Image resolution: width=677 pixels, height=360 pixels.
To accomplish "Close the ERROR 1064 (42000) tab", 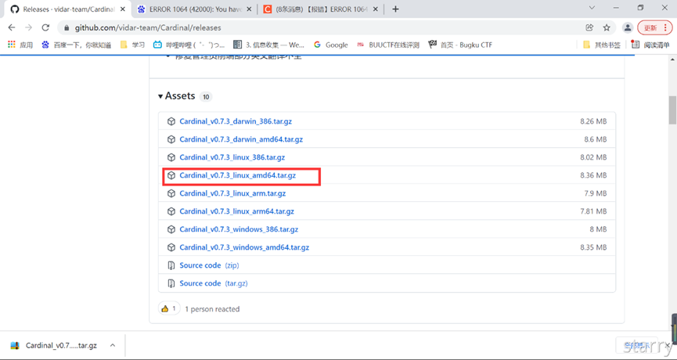I will (249, 9).
